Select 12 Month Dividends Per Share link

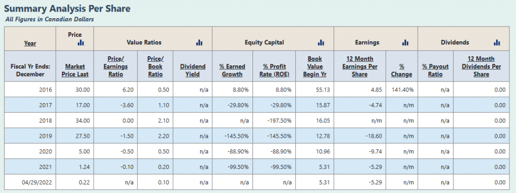(481, 66)
